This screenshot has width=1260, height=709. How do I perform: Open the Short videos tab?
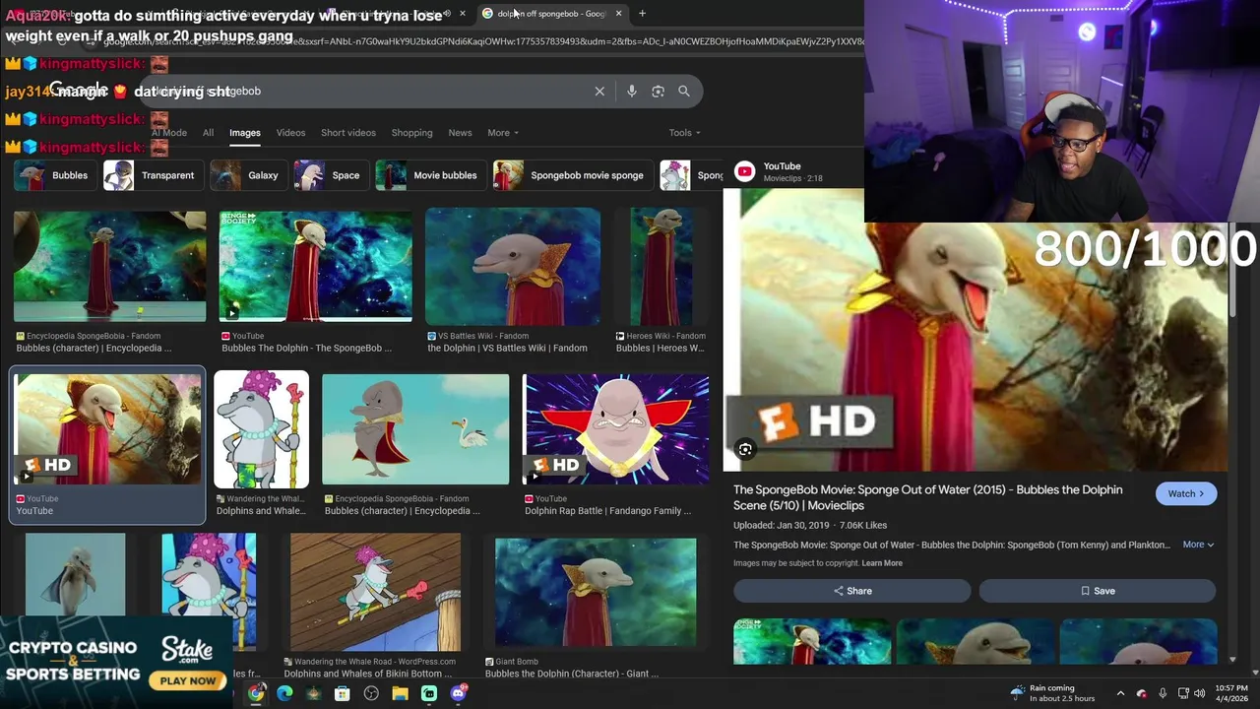[x=348, y=132]
